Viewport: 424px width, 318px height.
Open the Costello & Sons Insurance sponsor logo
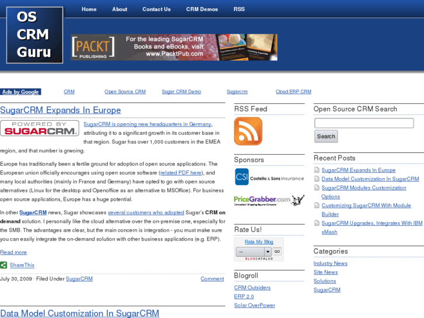pos(269,177)
